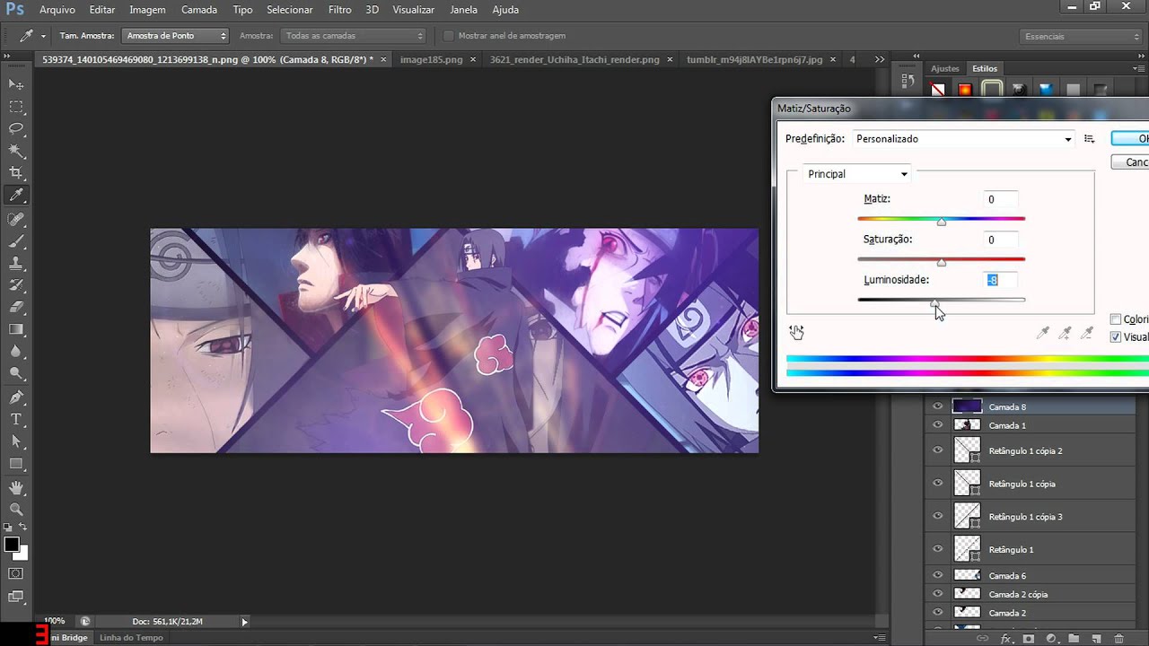
Task: Click the foreground black color swatch
Action: 12,545
